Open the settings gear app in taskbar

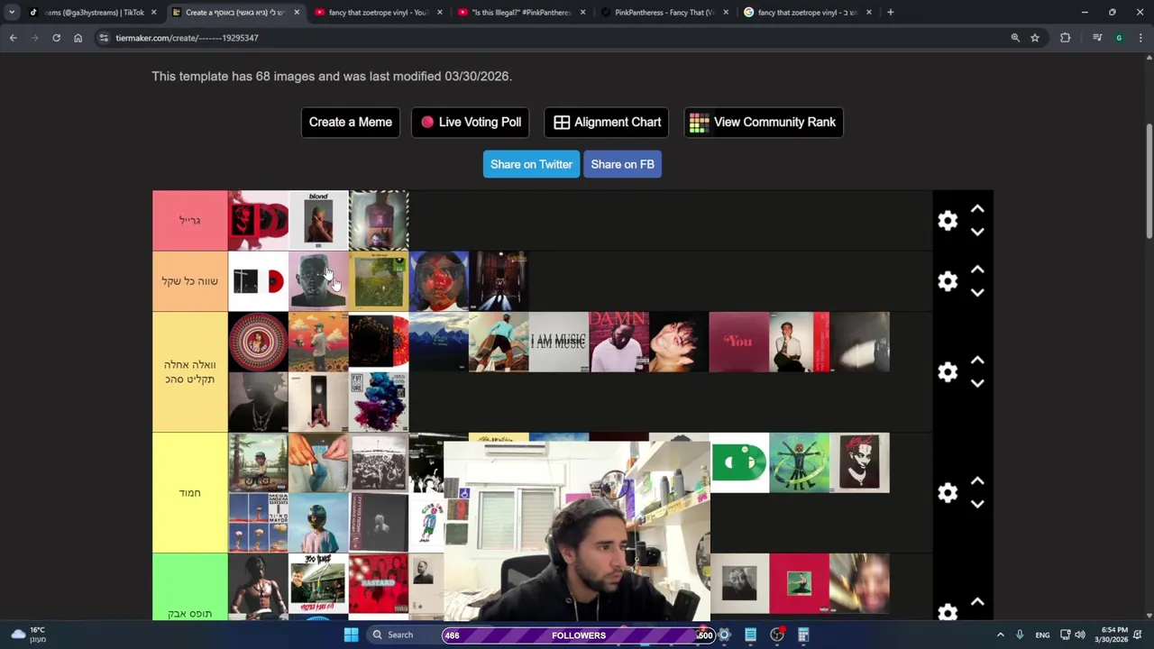pyautogui.click(x=724, y=635)
